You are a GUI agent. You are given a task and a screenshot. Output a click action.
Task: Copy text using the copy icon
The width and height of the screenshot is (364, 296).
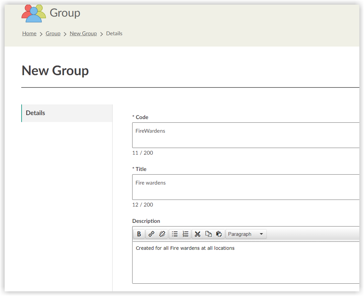(x=208, y=234)
